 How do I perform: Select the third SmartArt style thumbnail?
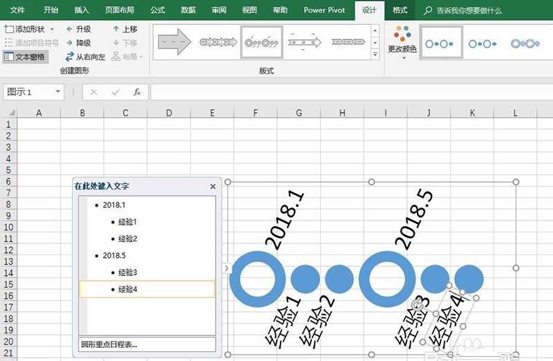[525, 44]
